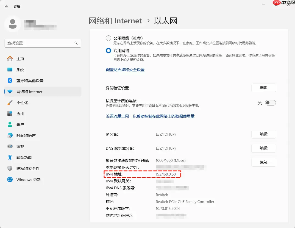This screenshot has width=295, height=228.
Task: Click the 物理地址(MAC) label
Action: [x=119, y=215]
